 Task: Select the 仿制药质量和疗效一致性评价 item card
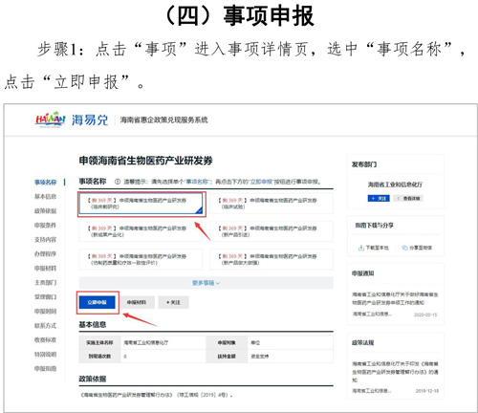coord(141,259)
